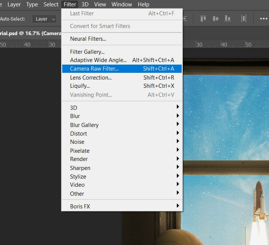Select the document tab ending in rial.psd
Viewport: 269px width, 245px height.
[31, 33]
